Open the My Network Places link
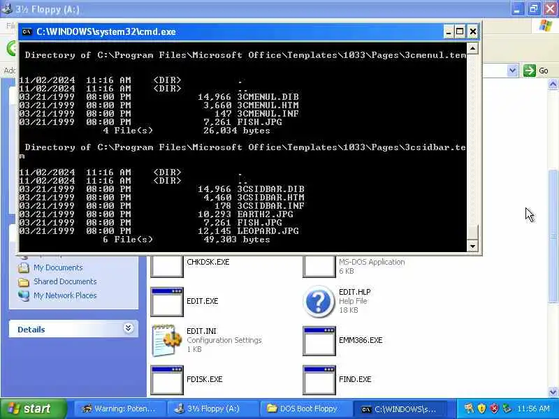 pos(65,295)
